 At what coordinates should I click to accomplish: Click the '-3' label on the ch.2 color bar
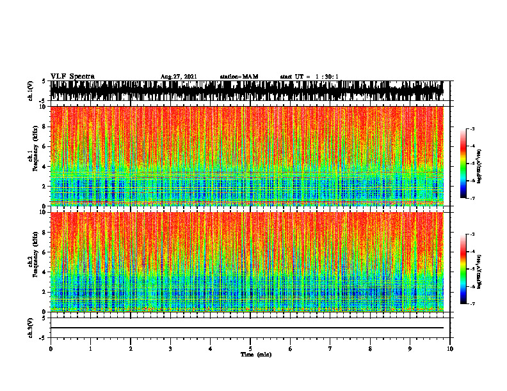[472, 234]
